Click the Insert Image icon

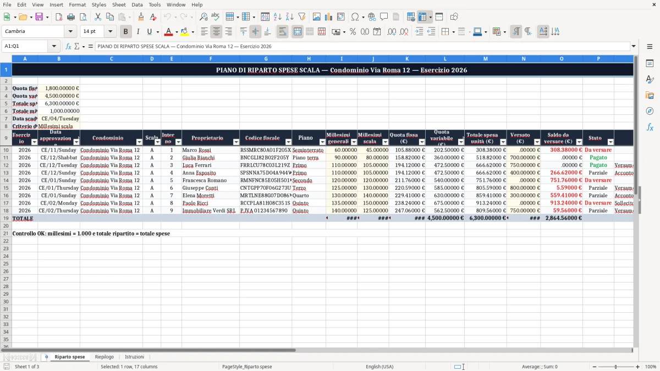[x=317, y=17]
